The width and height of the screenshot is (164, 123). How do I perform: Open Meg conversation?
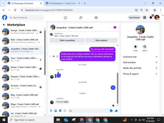22,96
